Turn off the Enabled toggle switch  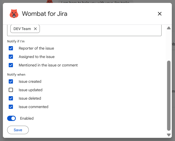coord(12,118)
